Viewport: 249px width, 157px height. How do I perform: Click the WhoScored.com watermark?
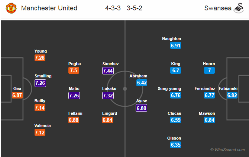[x=227, y=150]
